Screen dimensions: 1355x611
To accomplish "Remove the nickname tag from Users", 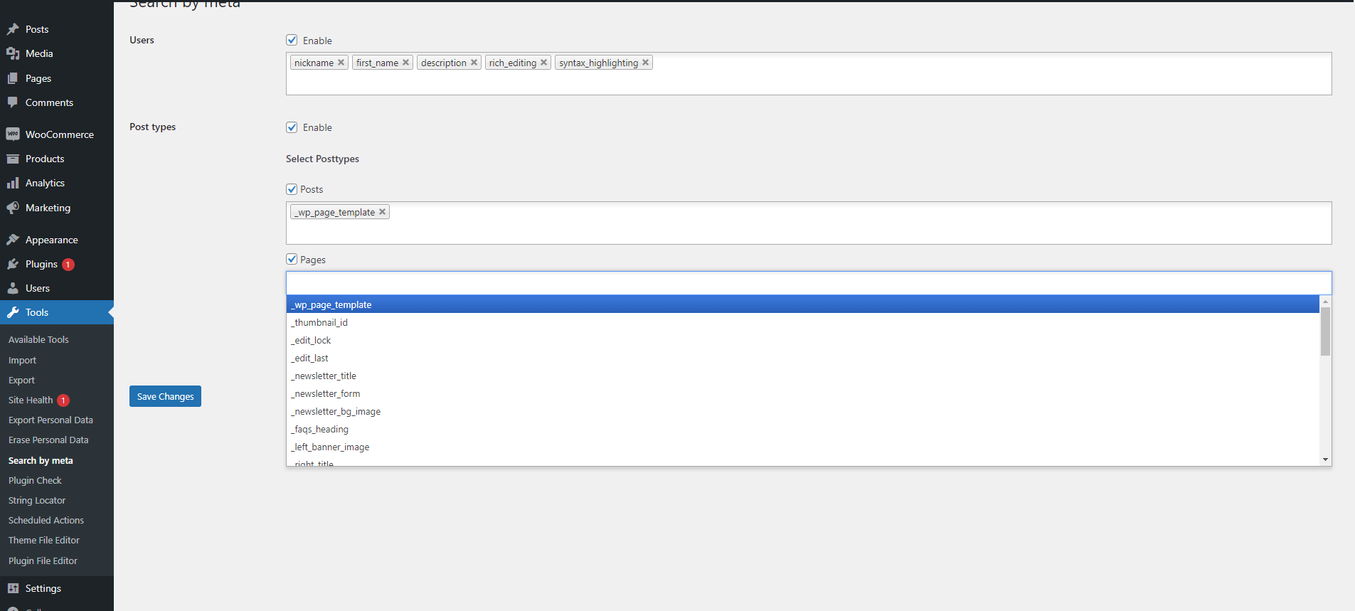I will tap(341, 63).
